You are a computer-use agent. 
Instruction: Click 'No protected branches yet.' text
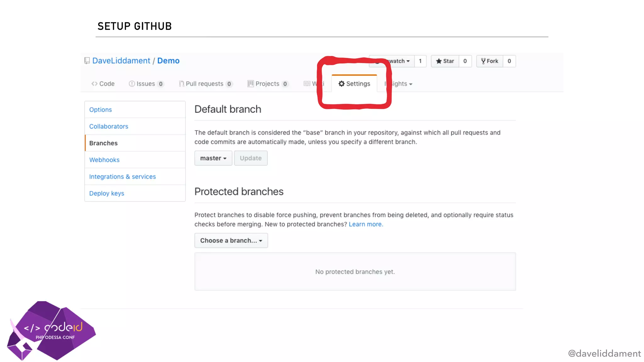[x=355, y=272]
